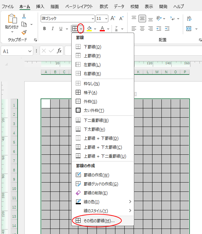Open the Borders dropdown arrow
The width and height of the screenshot is (202, 234).
click(x=81, y=29)
